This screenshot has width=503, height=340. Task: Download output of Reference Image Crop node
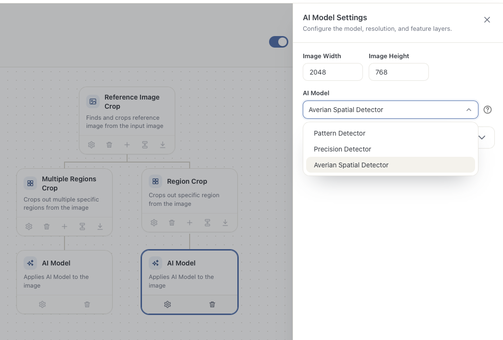[x=163, y=145]
